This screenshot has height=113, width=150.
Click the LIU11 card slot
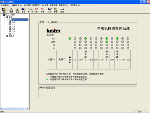point(75,59)
